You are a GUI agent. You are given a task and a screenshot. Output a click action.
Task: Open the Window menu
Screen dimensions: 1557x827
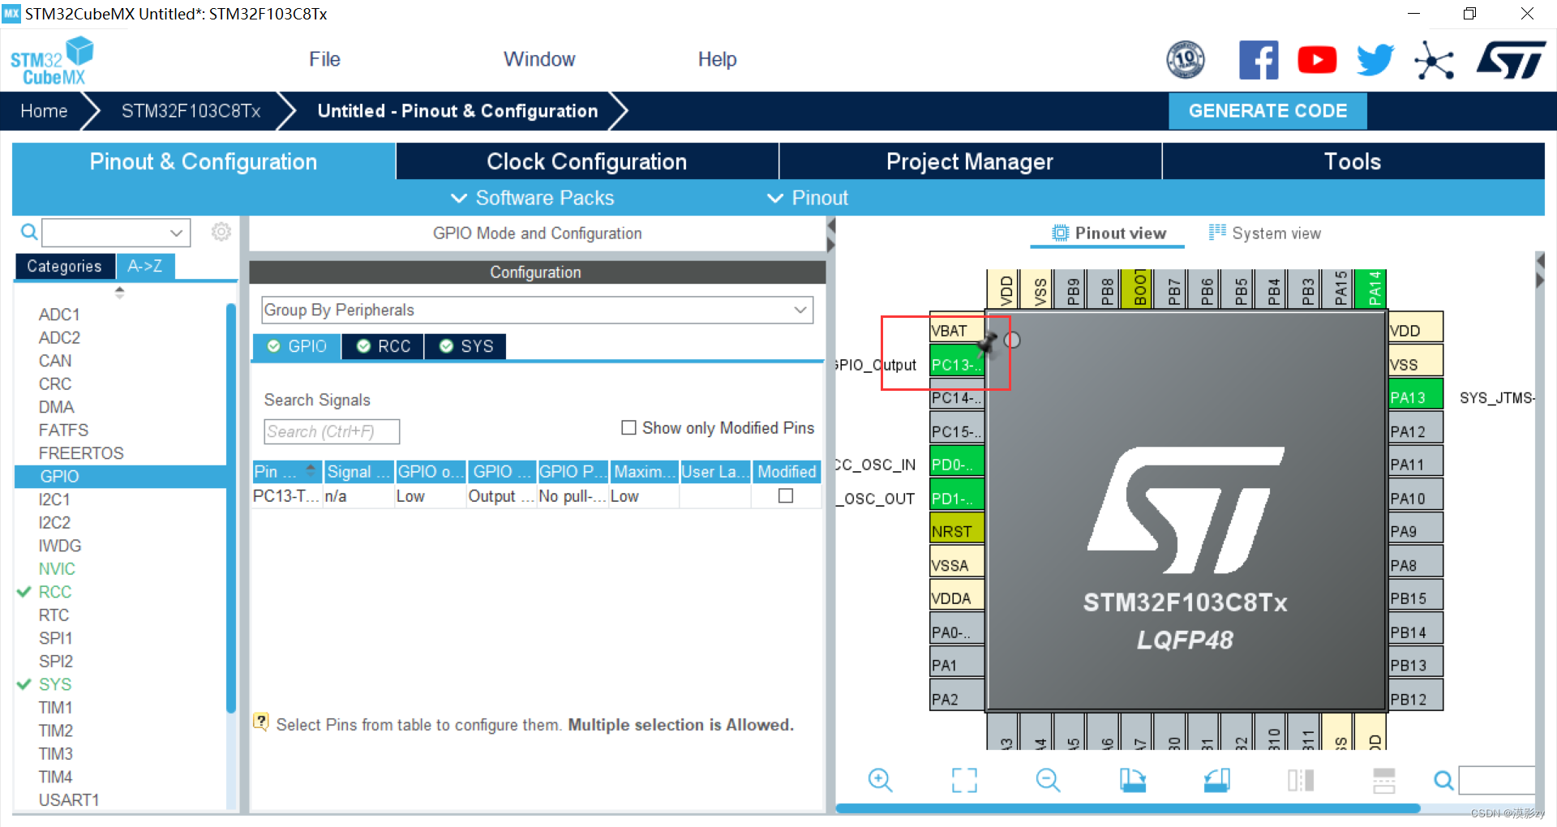pos(539,59)
